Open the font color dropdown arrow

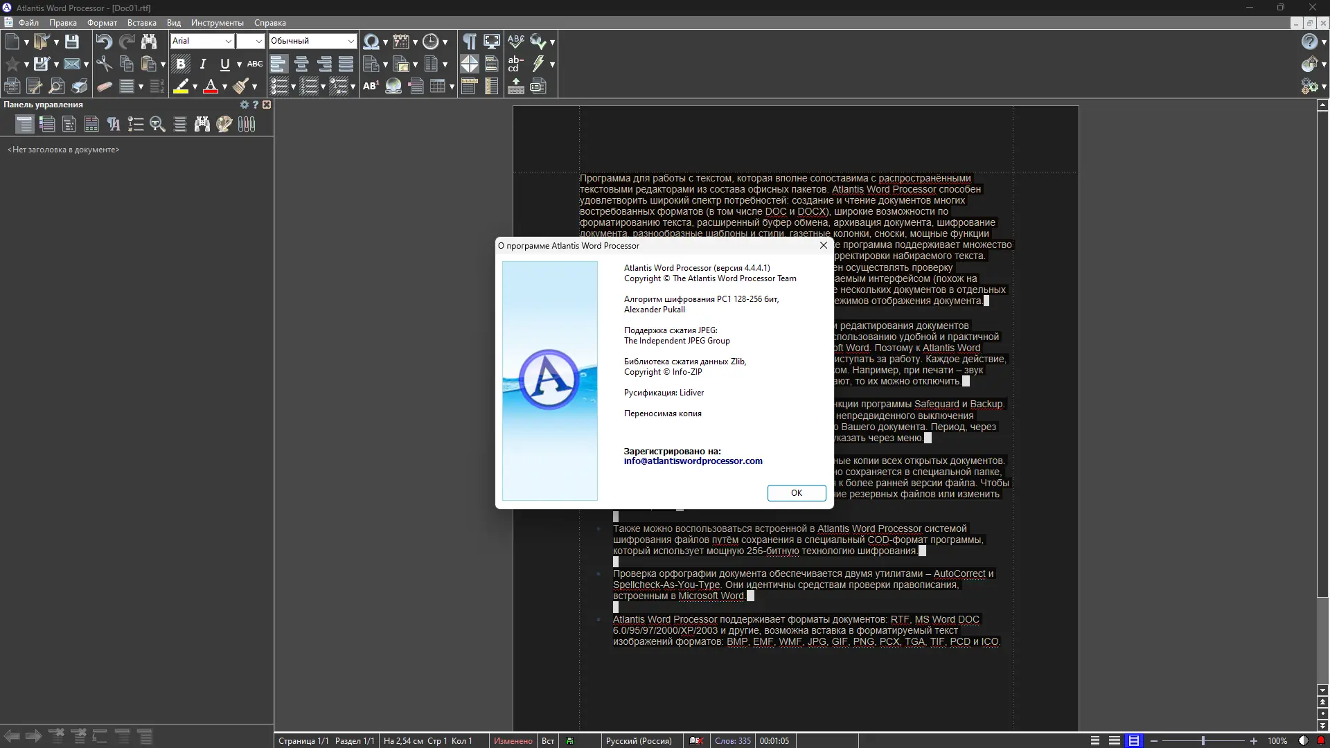(x=224, y=87)
